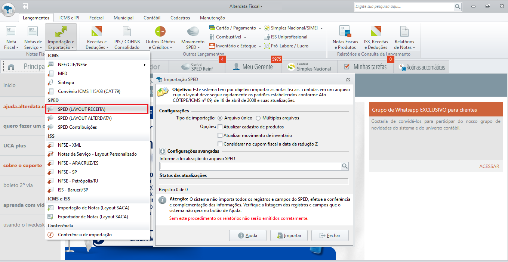Click ACESSAR link in Whatsapp card
Screen dimensions: 508x262
[489, 166]
